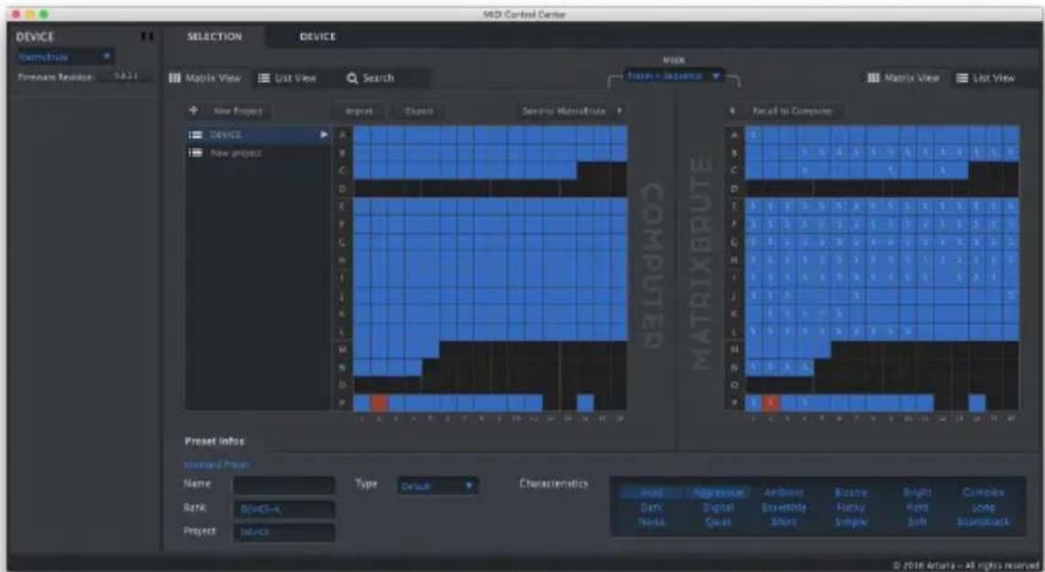Image resolution: width=1045 pixels, height=572 pixels.
Task: Toggle the Hard characteristic
Action: click(916, 507)
